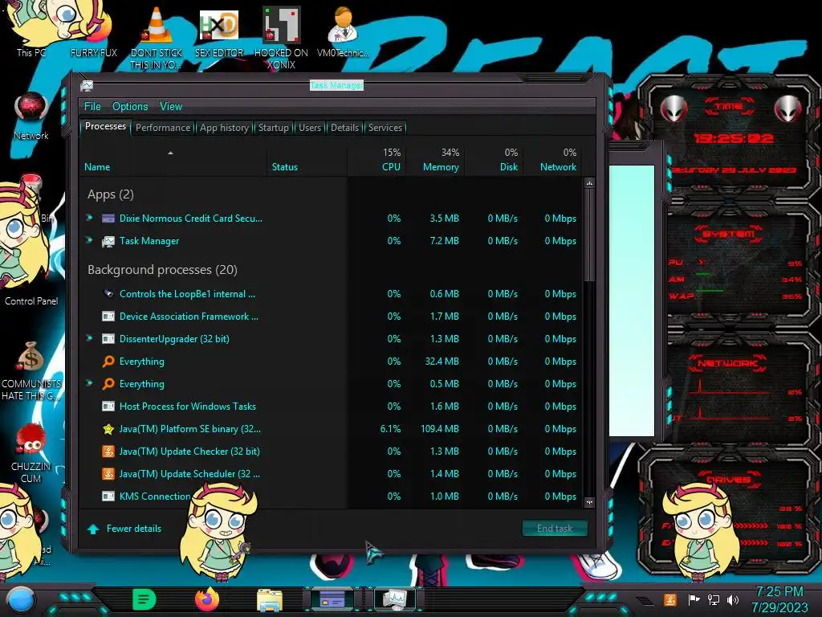
Task: Click the Start orb on the taskbar
Action: (x=21, y=600)
